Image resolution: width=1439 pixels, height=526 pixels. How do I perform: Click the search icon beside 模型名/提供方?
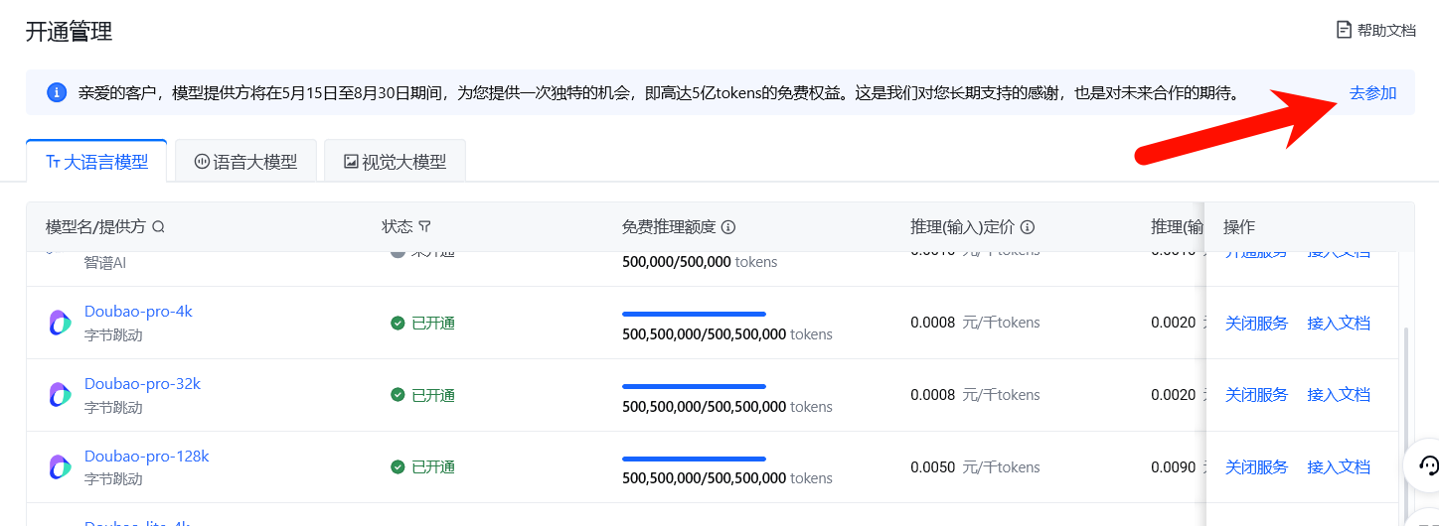pos(158,227)
